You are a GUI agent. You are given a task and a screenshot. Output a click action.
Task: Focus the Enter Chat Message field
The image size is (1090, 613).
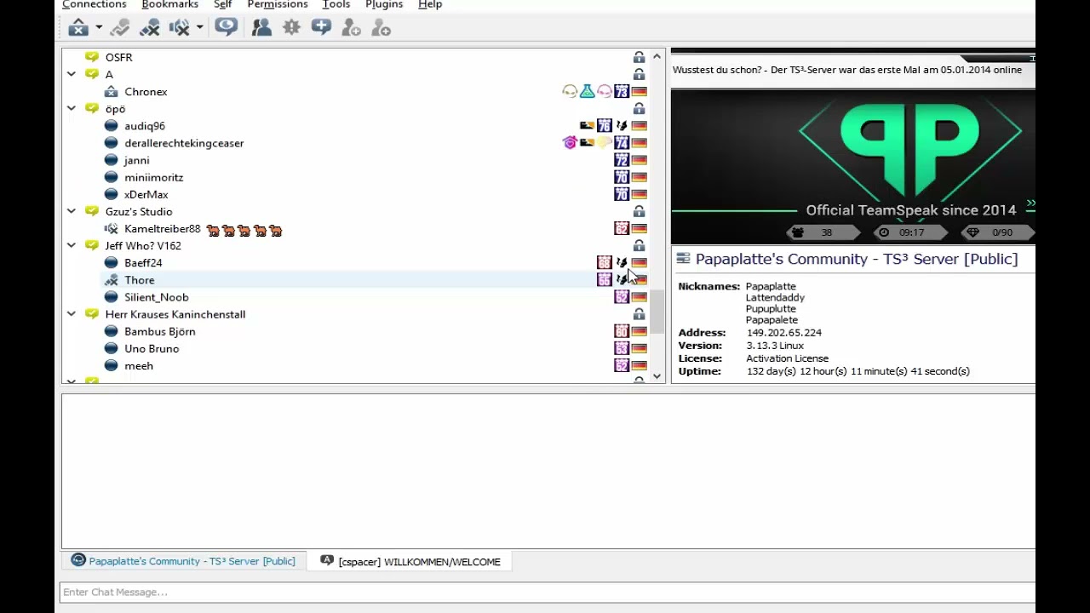point(547,592)
